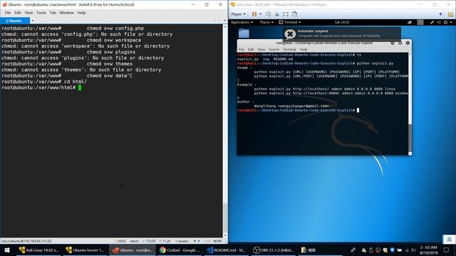Click the Kali terminal vertical scrollbar

[410, 104]
